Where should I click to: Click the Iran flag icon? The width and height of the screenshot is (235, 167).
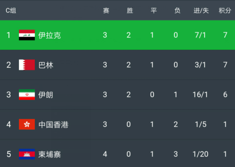point(27,95)
